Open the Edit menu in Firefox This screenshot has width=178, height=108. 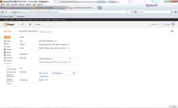coord(8,4)
